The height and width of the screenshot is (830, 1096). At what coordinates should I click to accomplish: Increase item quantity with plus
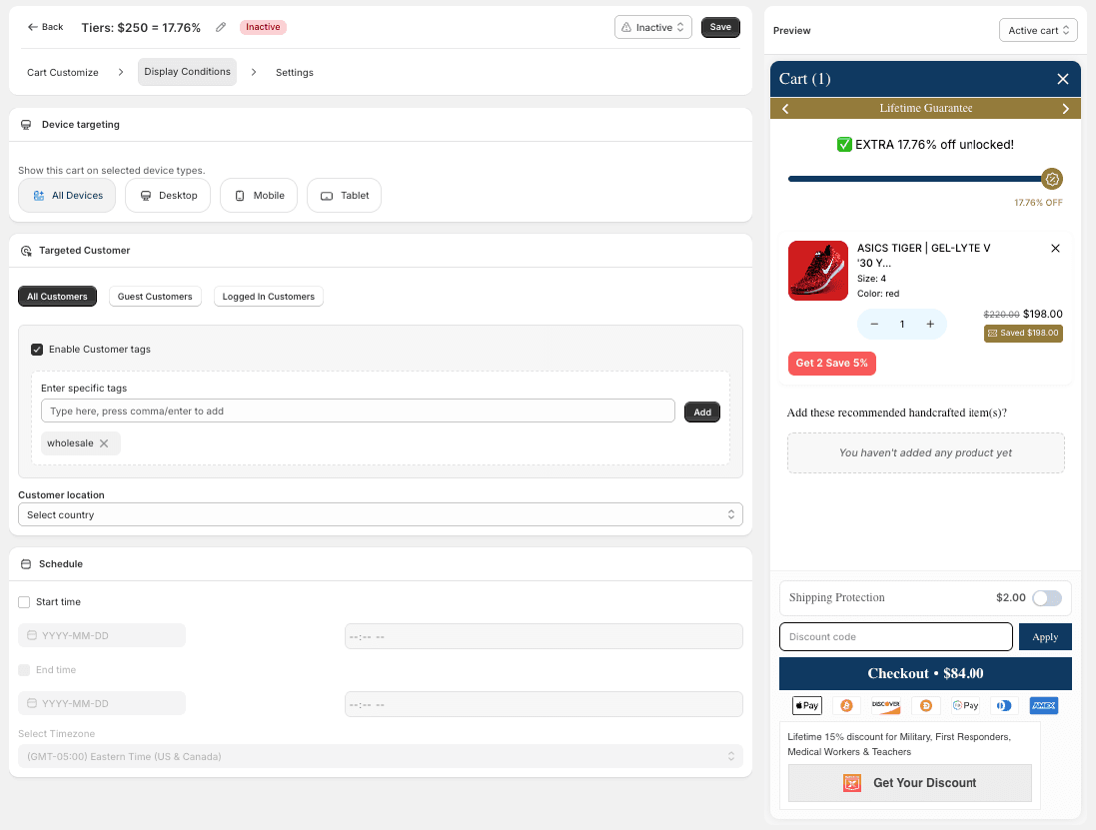(x=930, y=325)
